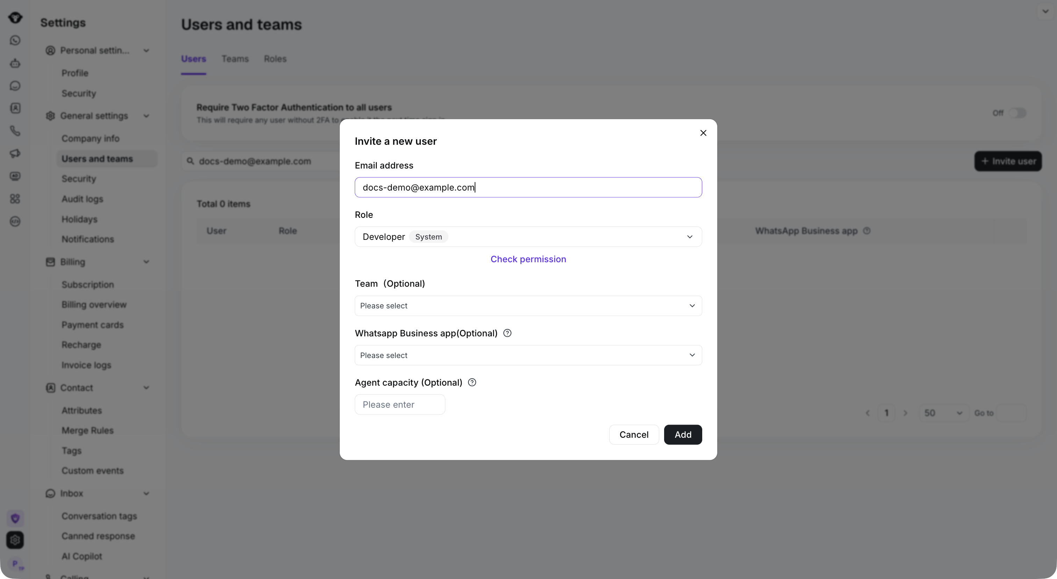Open the ads icon in left rail
Viewport: 1057px width, 579px height.
pos(15,176)
